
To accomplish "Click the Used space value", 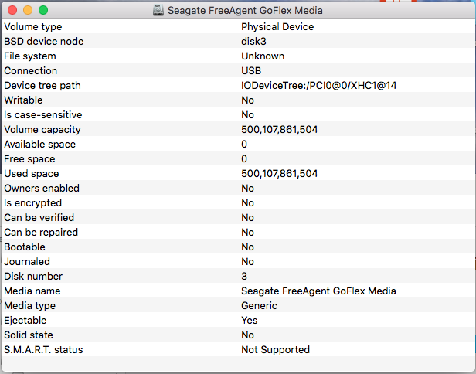I will [280, 173].
